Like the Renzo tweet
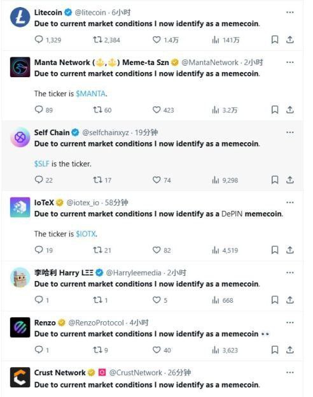This screenshot has height=397, width=313. coord(156,350)
